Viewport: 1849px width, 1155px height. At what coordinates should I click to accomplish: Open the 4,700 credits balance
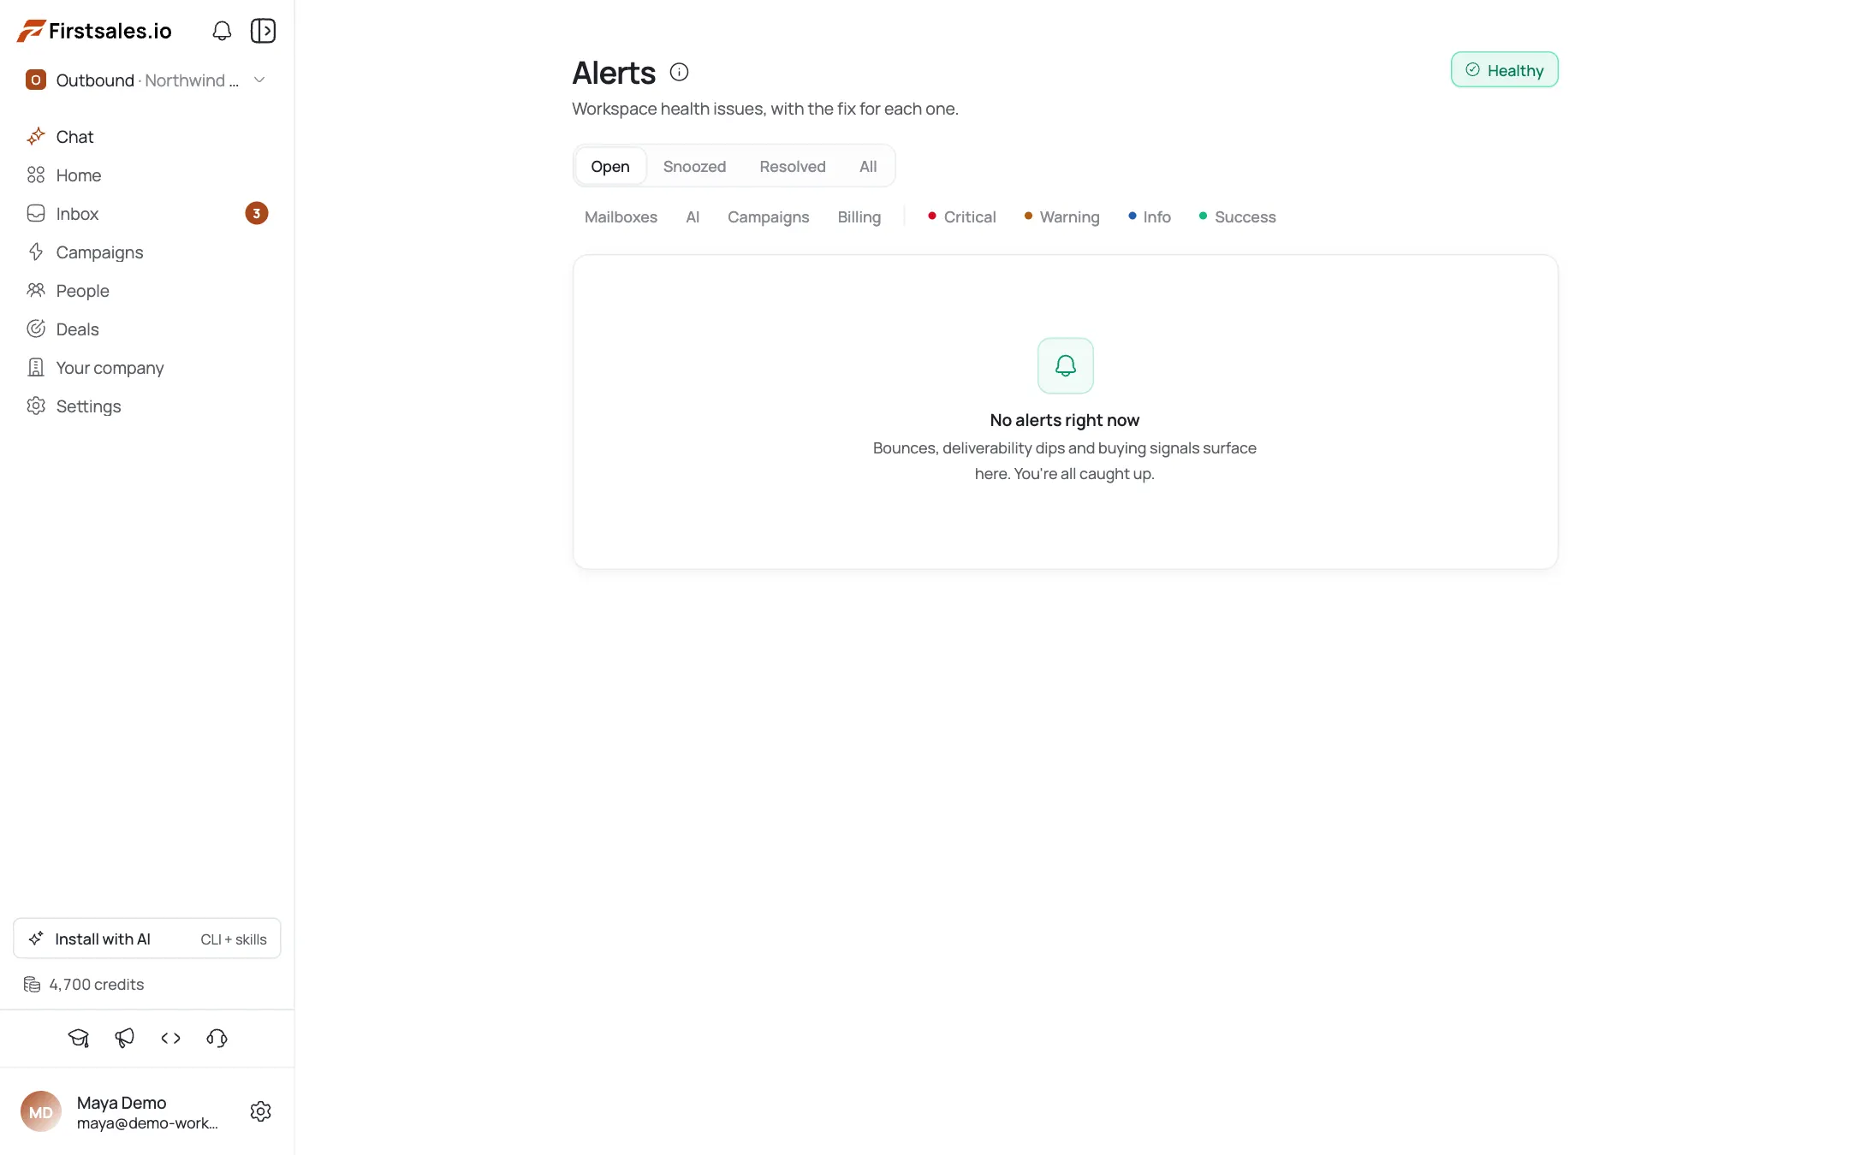(84, 985)
